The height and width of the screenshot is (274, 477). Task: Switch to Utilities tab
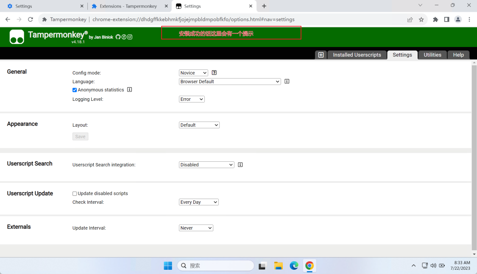click(x=432, y=55)
